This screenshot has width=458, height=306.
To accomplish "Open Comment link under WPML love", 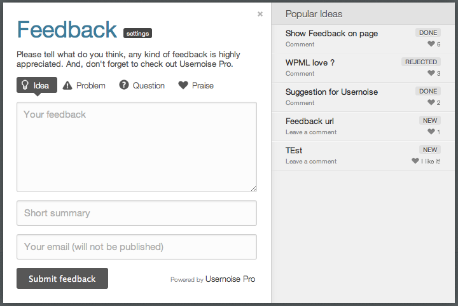I will coord(300,74).
